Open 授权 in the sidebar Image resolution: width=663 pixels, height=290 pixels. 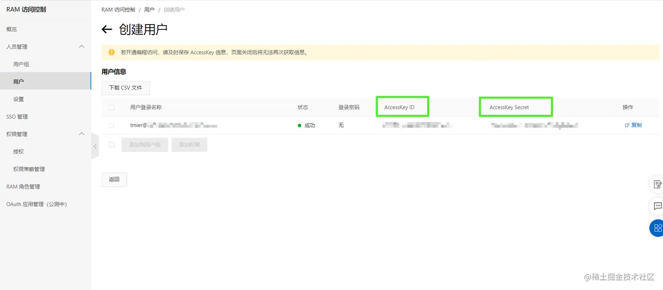pyautogui.click(x=18, y=152)
